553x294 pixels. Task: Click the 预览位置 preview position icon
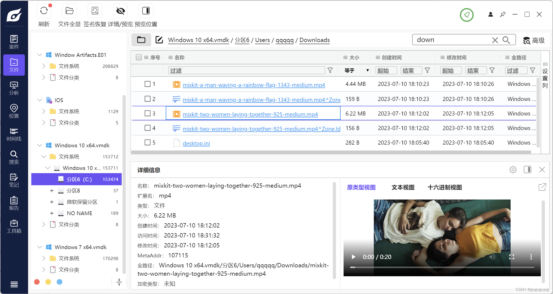click(x=146, y=11)
